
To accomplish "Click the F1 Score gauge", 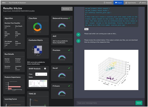I will coord(62,93).
